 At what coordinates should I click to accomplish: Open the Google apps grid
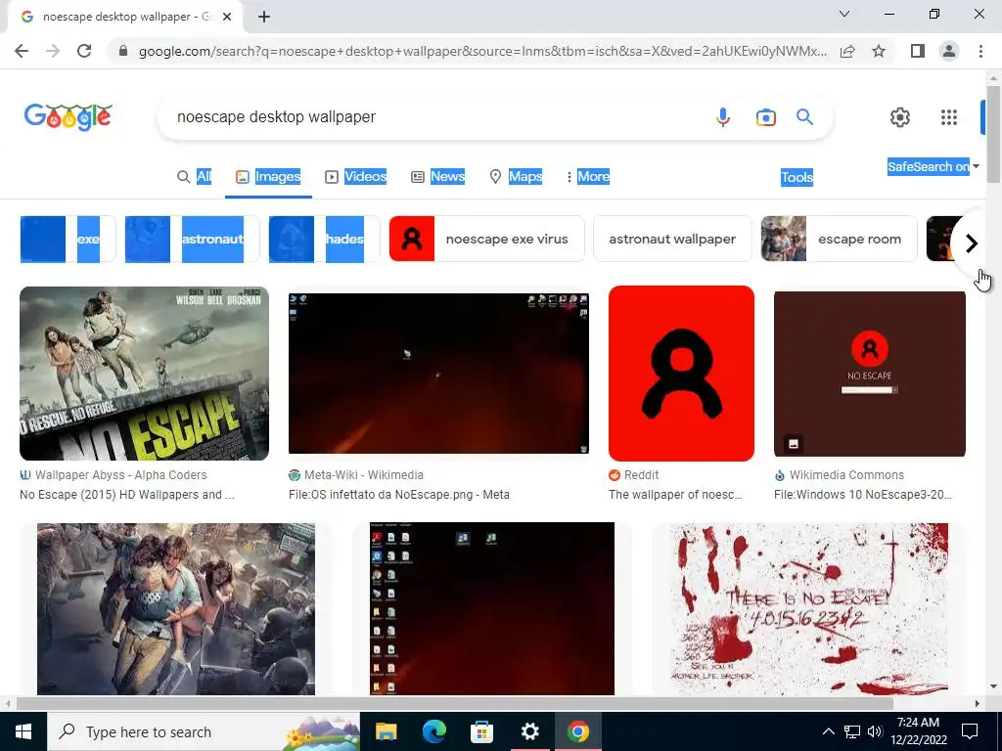tap(949, 117)
